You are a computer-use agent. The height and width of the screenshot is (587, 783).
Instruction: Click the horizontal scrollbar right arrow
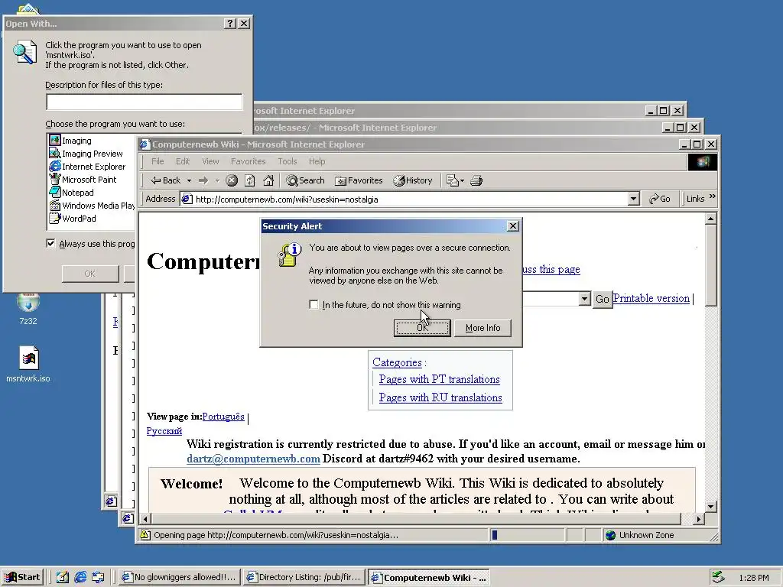699,519
